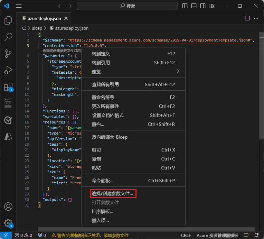Toggle the bottom panel layout icon
This screenshot has height=239, width=264.
(194, 6)
